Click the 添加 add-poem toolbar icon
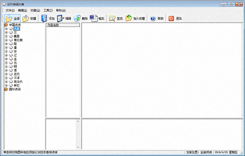The image size is (245, 156). [x=44, y=18]
